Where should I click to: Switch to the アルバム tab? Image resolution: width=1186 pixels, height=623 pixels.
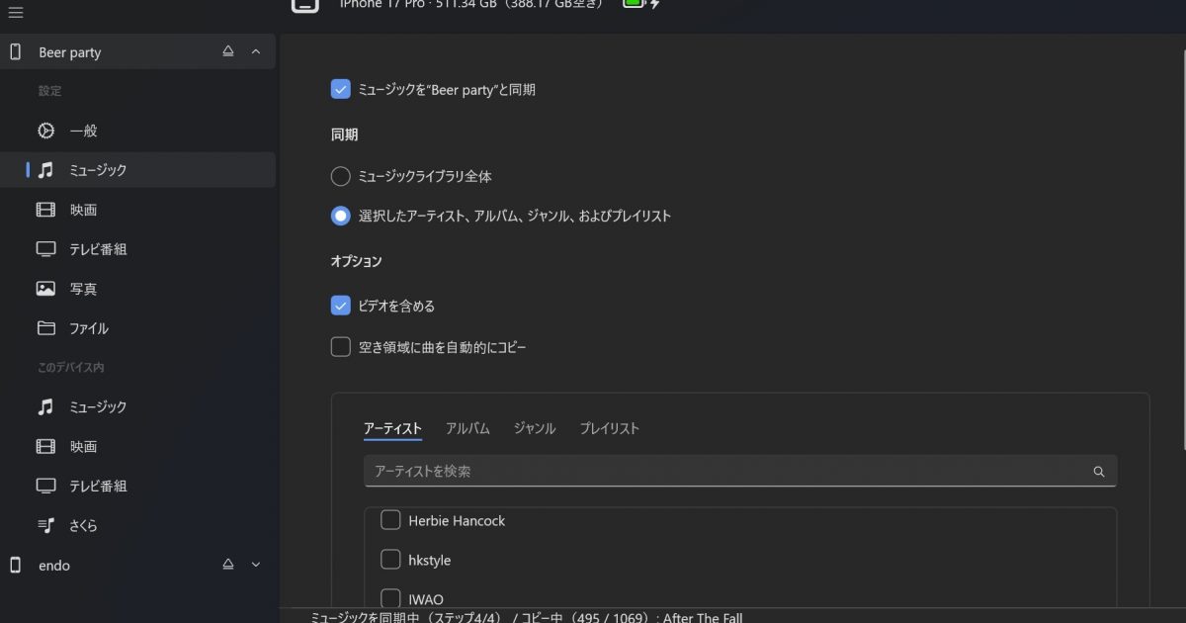(467, 428)
